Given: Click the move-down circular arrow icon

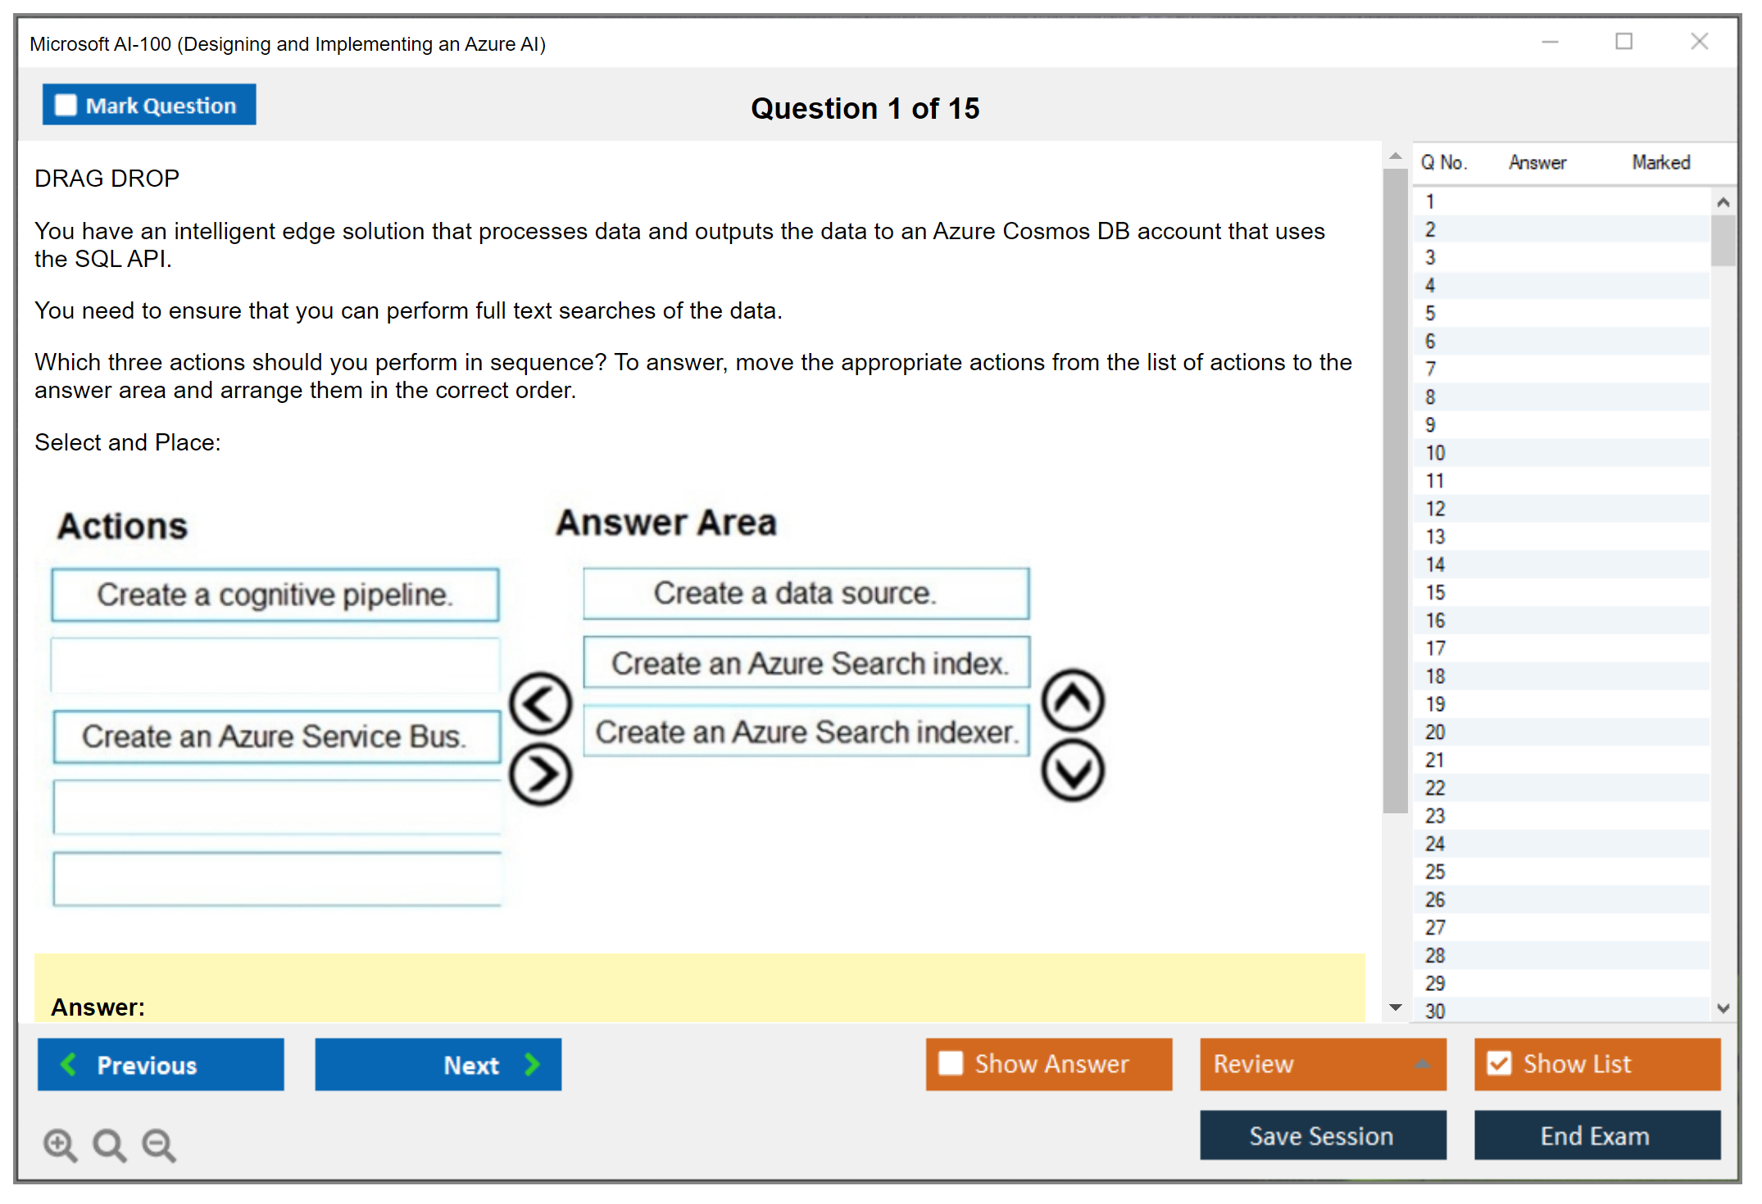Looking at the screenshot, I should click(x=1073, y=771).
